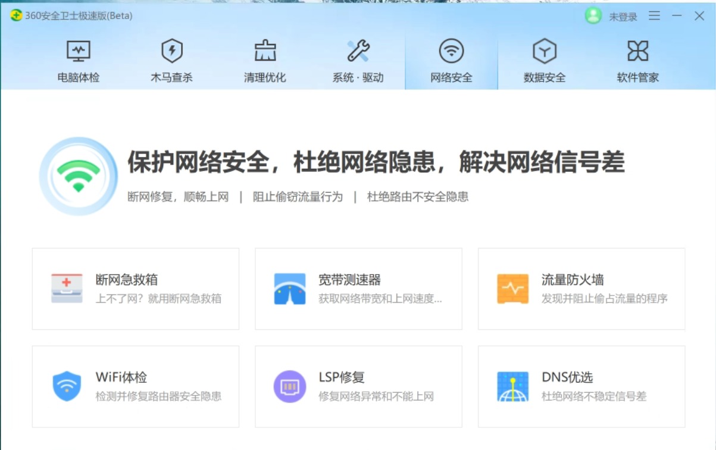Open the 软件管家 tab label

(x=637, y=78)
